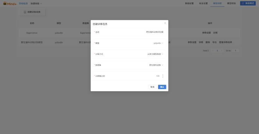Go to previous page arrow in pagination

(x=213, y=51)
